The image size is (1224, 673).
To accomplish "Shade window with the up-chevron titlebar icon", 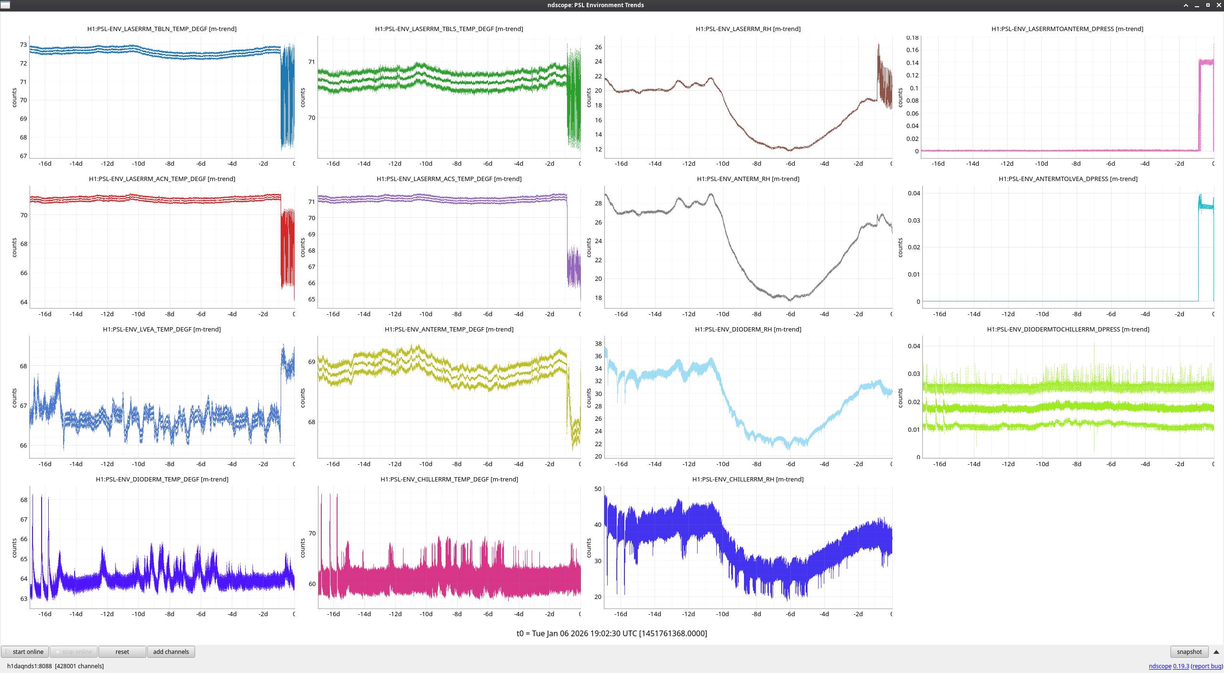I will [1186, 5].
